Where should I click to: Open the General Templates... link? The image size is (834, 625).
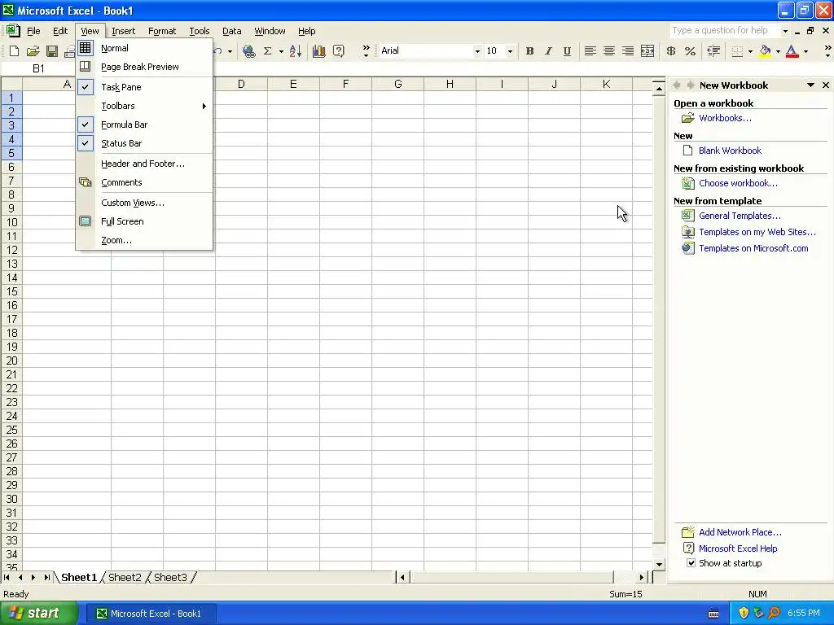(x=740, y=216)
